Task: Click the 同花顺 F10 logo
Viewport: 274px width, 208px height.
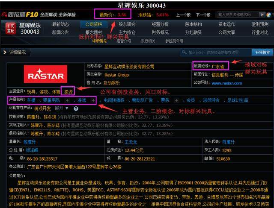Action: [20, 15]
